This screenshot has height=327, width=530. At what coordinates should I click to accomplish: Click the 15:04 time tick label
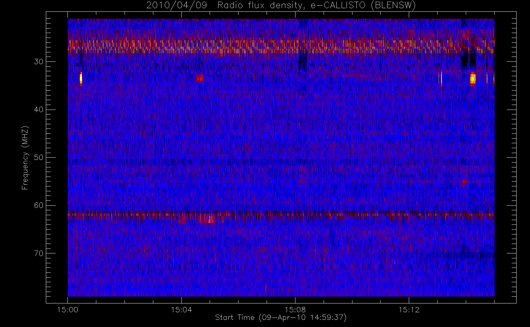tap(181, 310)
